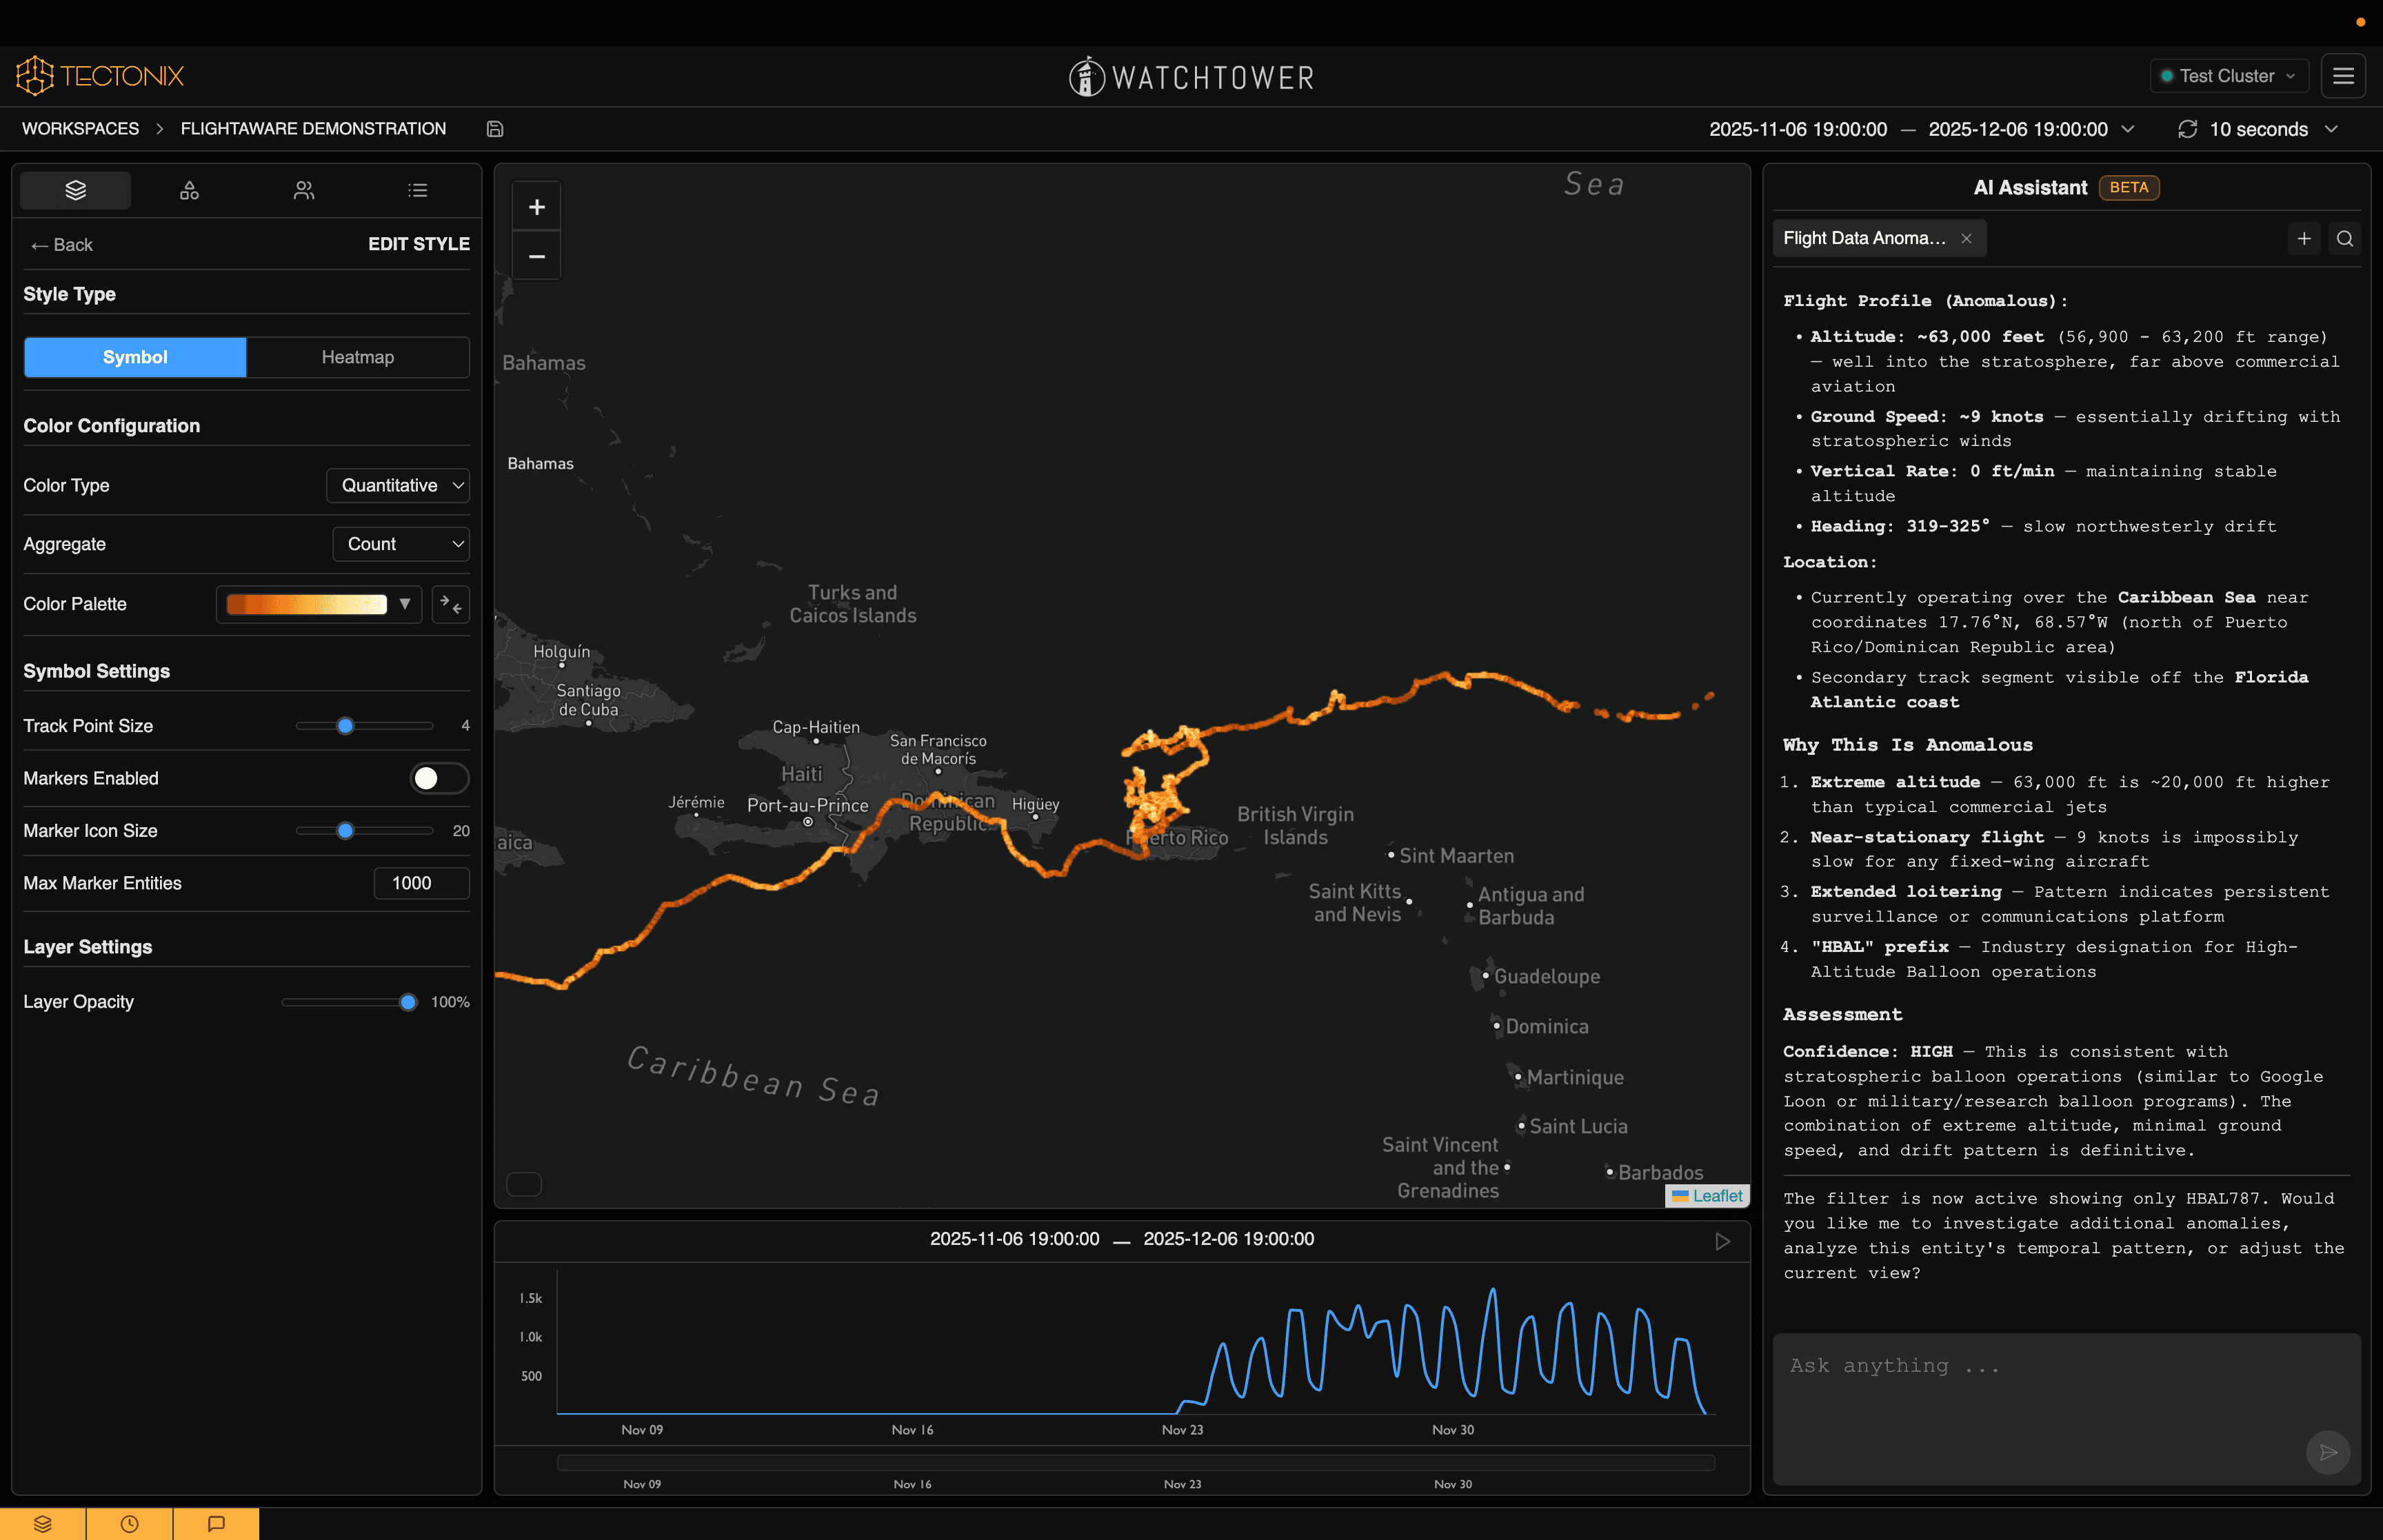Click the layers icon in the left panel
This screenshot has height=1540, width=2383.
75,190
